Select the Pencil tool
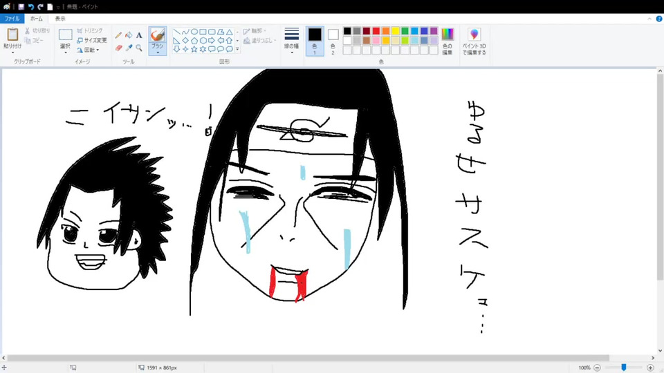The image size is (664, 373). (x=118, y=35)
